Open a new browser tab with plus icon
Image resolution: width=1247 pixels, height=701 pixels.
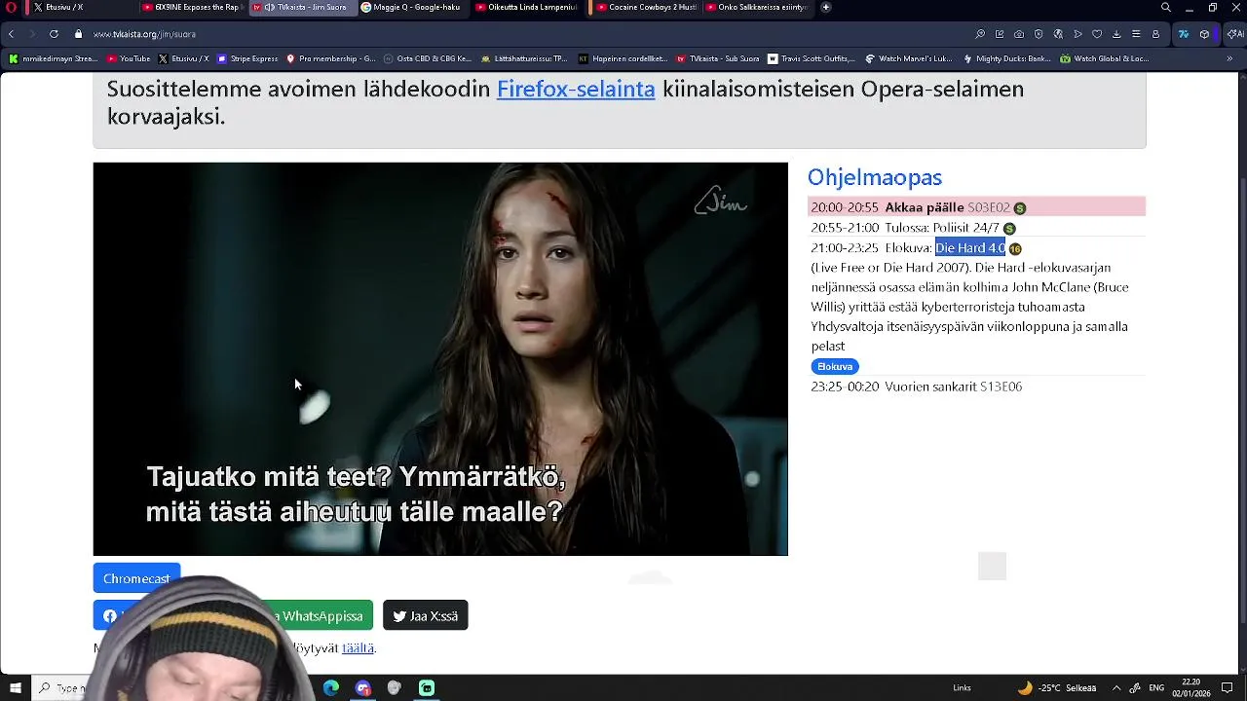(x=826, y=8)
